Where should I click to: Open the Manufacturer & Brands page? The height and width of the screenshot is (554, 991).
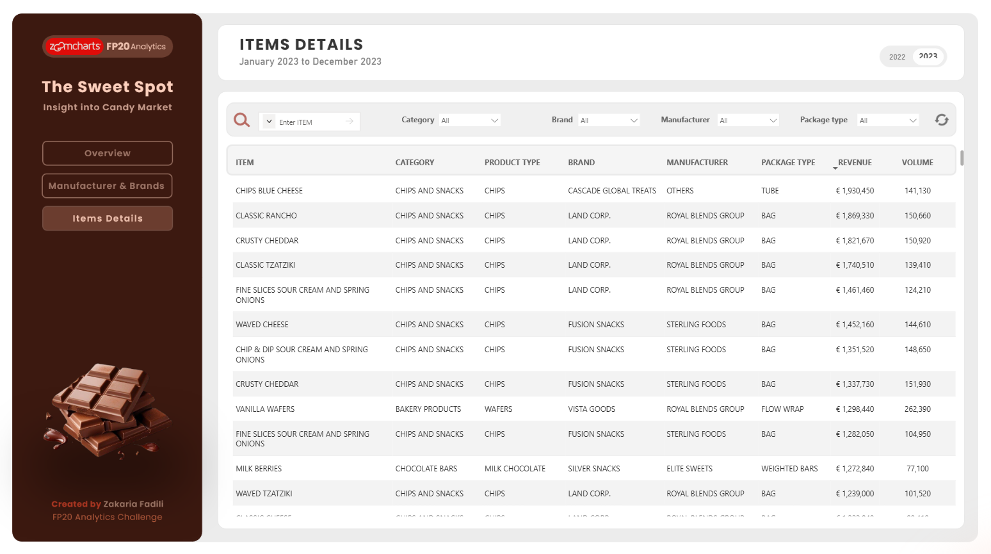[x=108, y=186]
